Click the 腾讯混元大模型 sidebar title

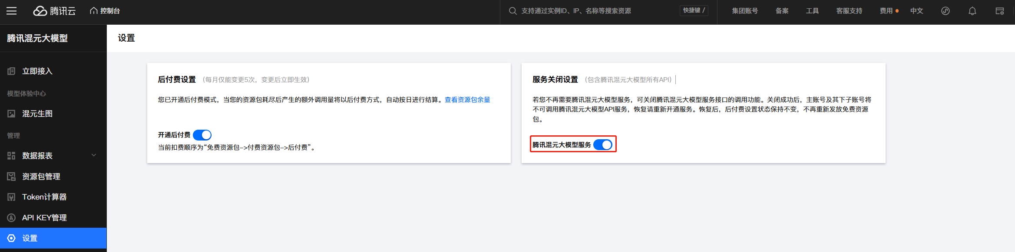pos(37,38)
